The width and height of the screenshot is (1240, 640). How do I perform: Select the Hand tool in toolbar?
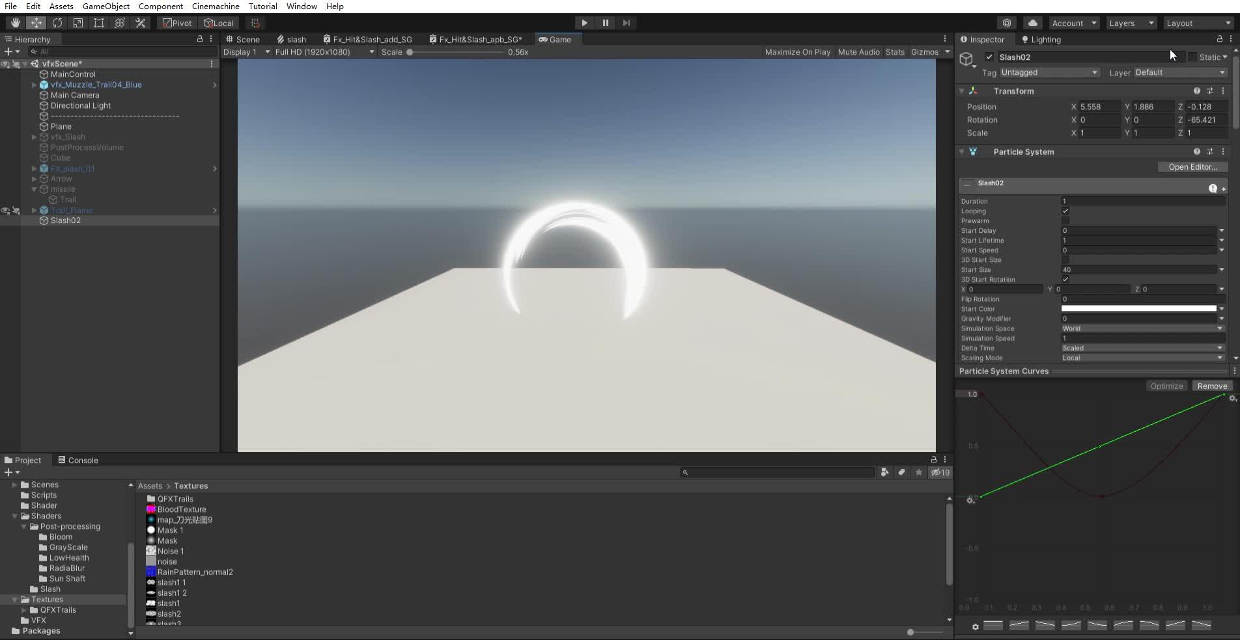(x=15, y=23)
